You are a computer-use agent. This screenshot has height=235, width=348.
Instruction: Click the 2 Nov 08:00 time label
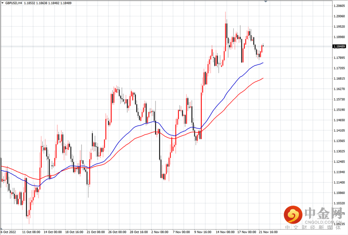click(160, 232)
